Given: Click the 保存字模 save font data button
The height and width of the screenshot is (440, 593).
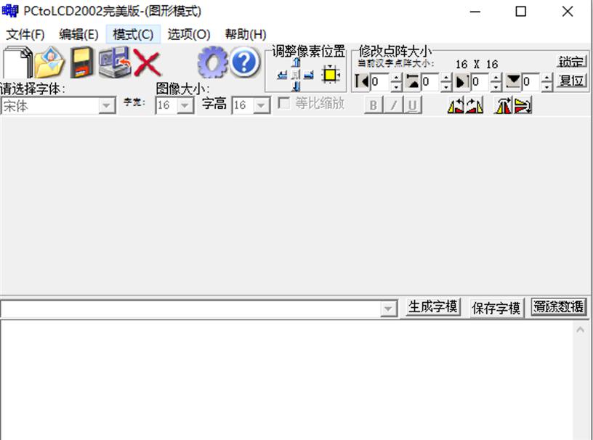Looking at the screenshot, I should click(496, 308).
